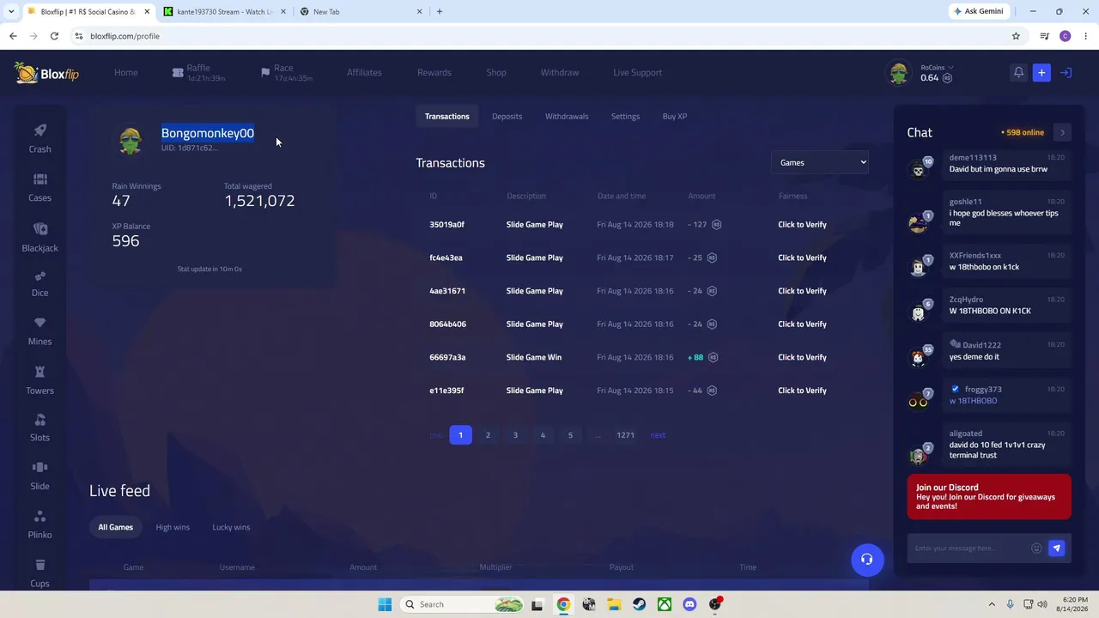Go to the Shop page
This screenshot has width=1099, height=618.
tap(496, 73)
